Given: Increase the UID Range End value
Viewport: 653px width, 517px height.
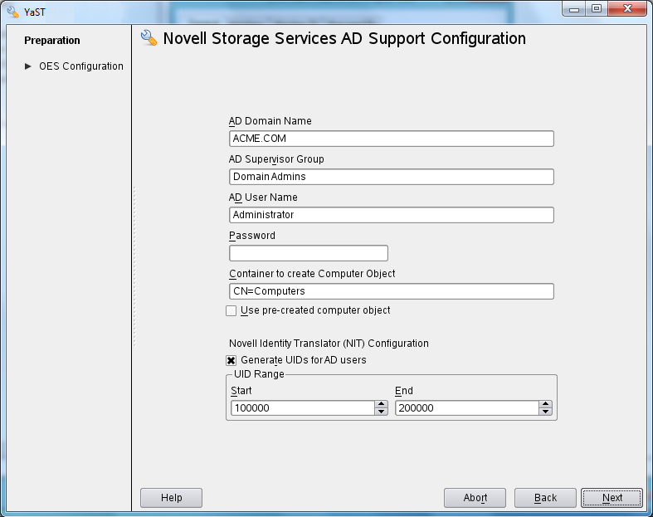Looking at the screenshot, I should click(x=545, y=404).
